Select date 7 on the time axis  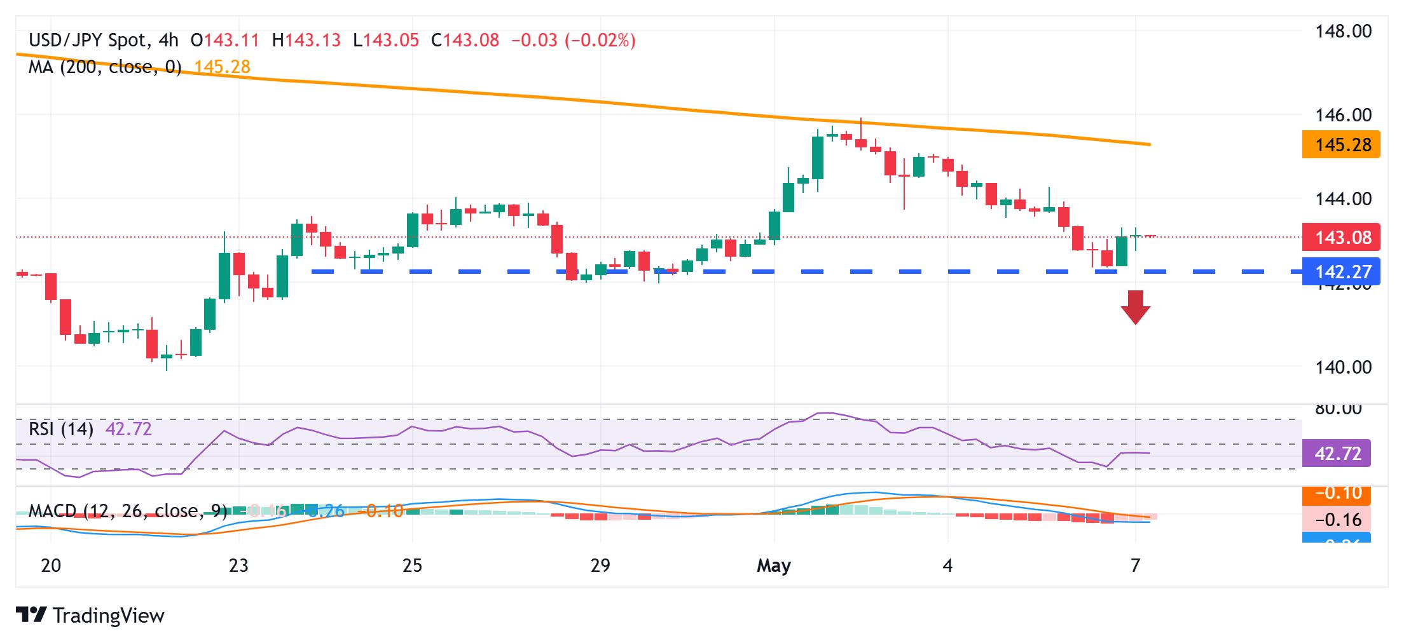pyautogui.click(x=1136, y=565)
